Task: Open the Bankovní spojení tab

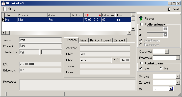Action: [100, 40]
